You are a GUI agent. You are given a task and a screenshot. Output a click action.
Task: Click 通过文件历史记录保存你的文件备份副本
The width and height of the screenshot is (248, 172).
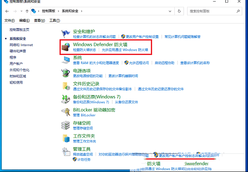[103, 89]
